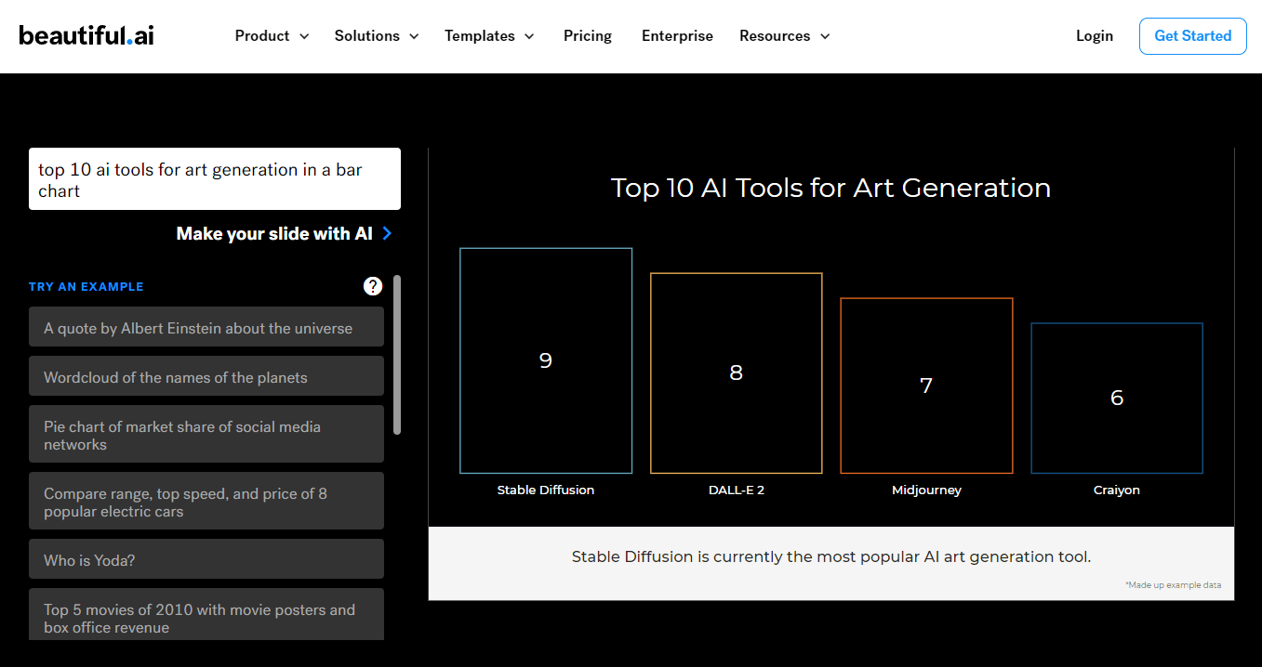Select the Top 5 movies of 2010 example
The width and height of the screenshot is (1262, 667).
pos(206,615)
